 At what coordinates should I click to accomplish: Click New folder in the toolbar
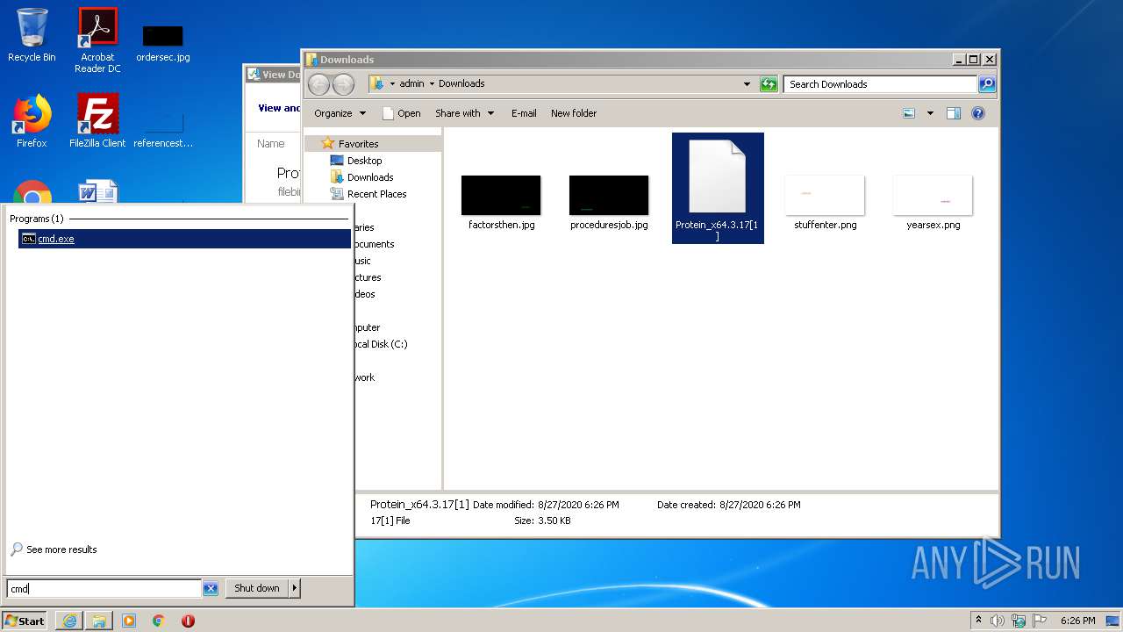pyautogui.click(x=574, y=113)
